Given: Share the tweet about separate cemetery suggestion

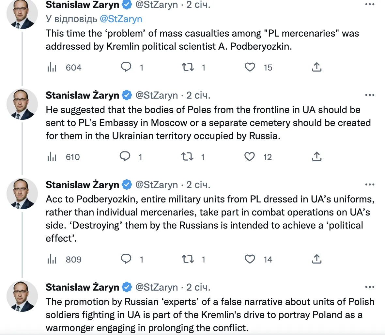Looking at the screenshot, I should (x=316, y=157).
